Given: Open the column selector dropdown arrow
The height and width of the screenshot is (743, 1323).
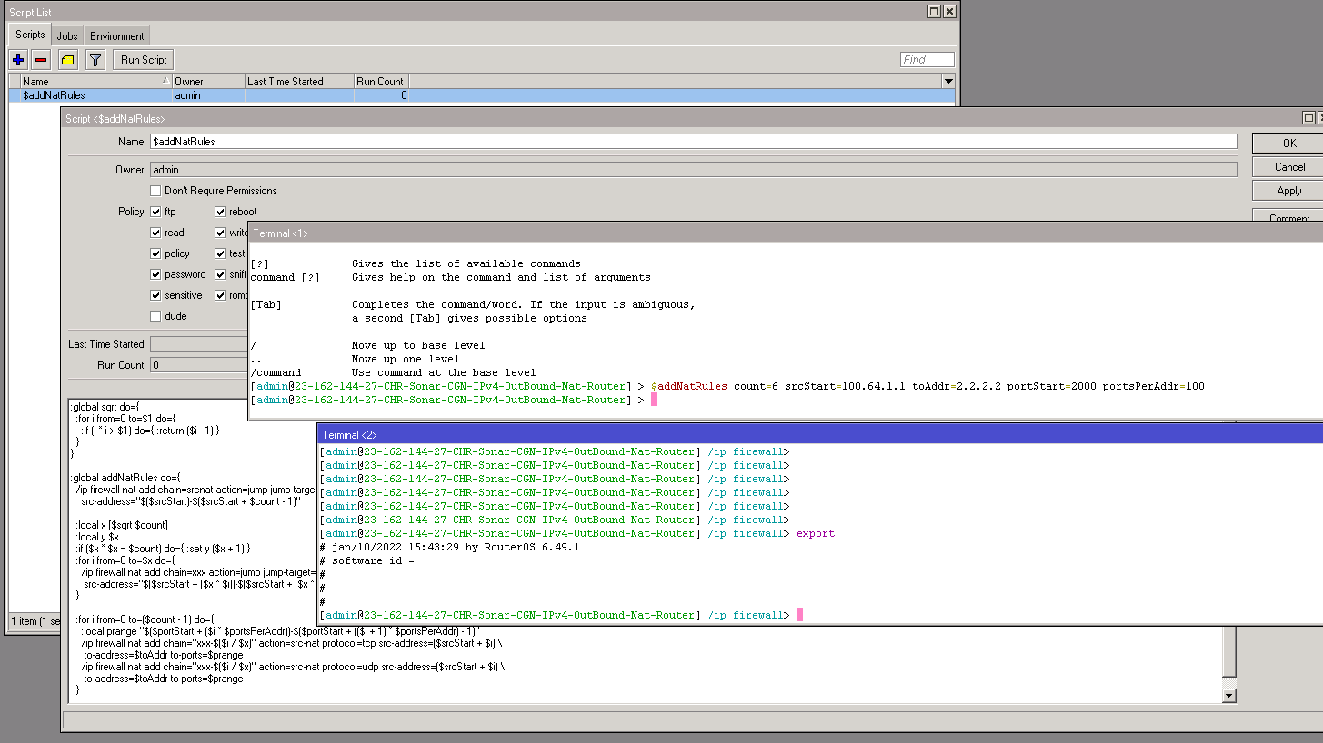Looking at the screenshot, I should (x=948, y=82).
